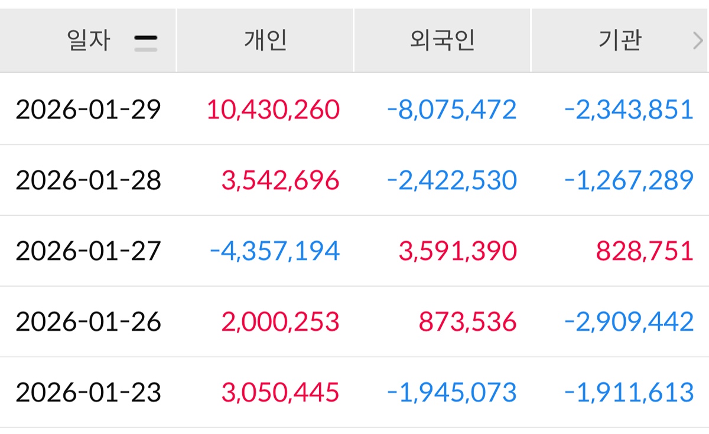Click the 개인 value -4,357,194

[x=275, y=251]
